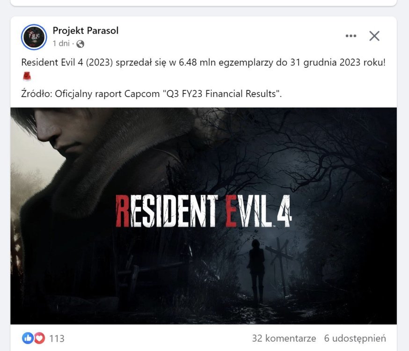
Task: Click the post text about 6.48 mln copies
Action: (x=203, y=63)
